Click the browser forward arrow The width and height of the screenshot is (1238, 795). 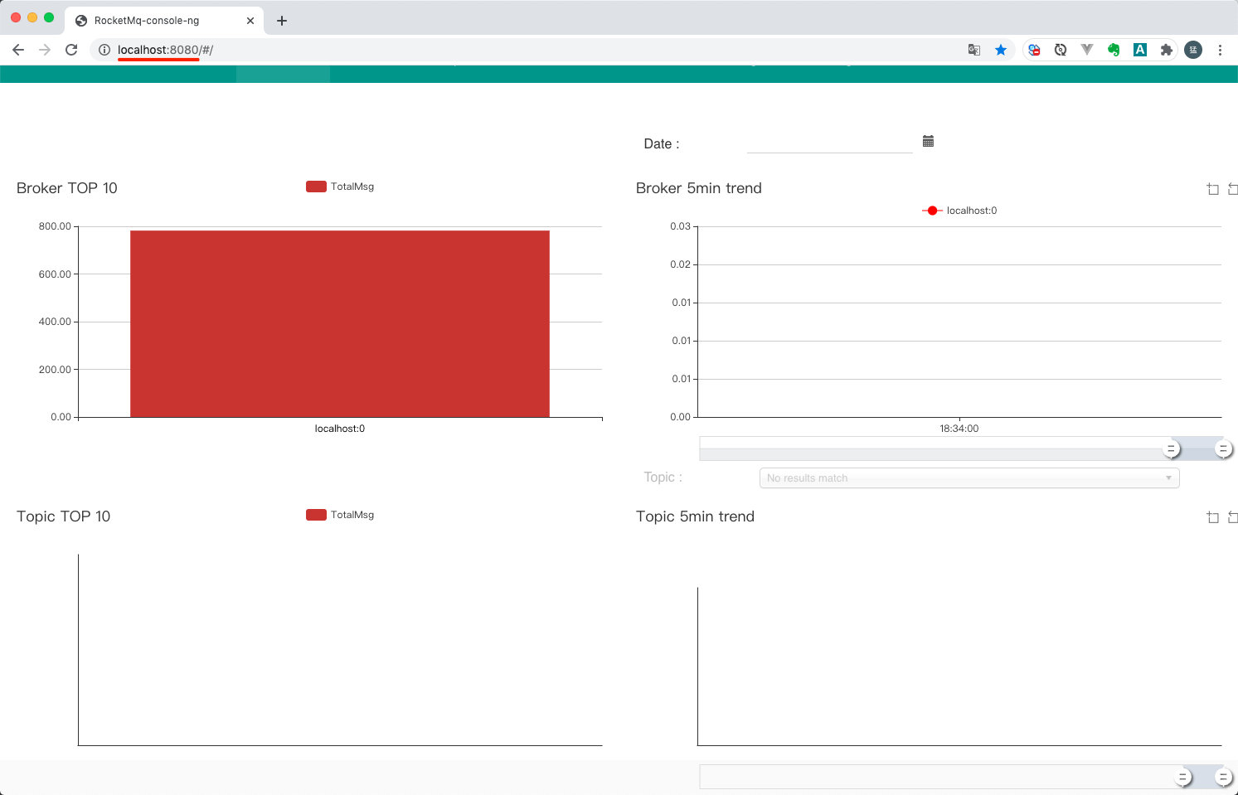click(45, 50)
